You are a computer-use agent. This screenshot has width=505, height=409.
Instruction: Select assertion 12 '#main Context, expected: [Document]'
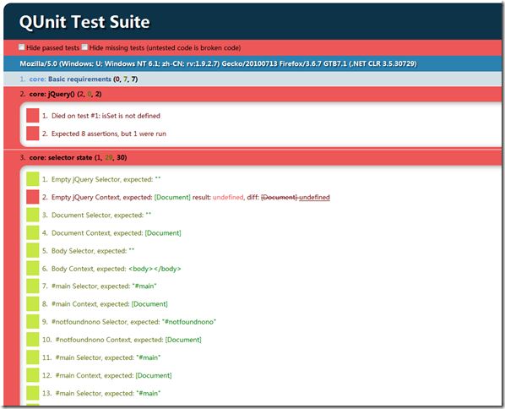tap(107, 375)
